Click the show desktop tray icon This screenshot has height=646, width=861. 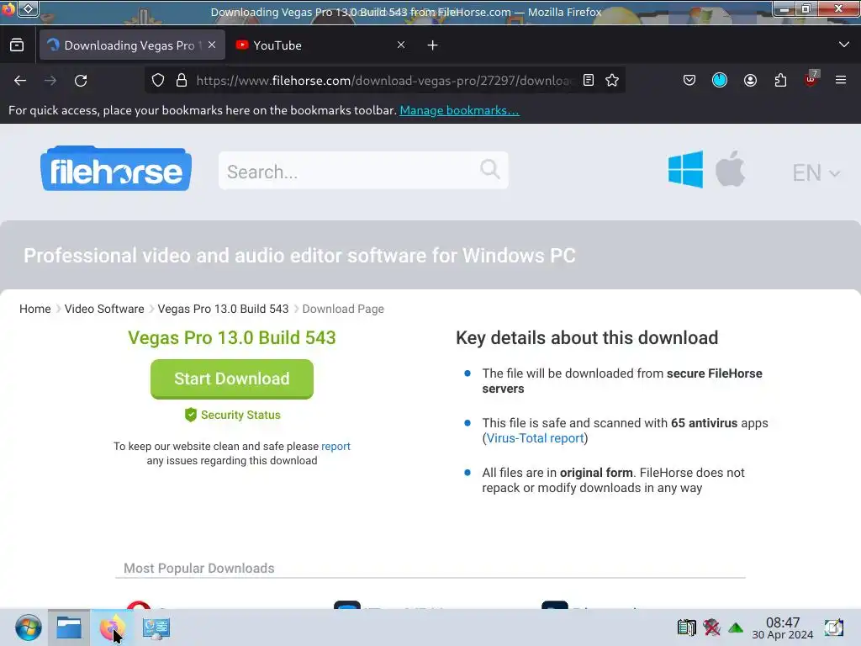click(x=834, y=627)
